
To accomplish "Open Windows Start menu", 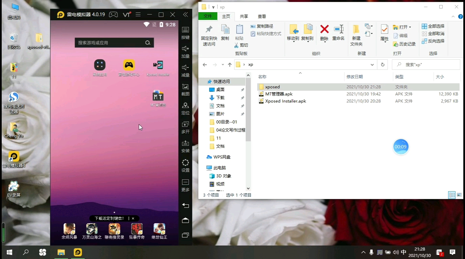I will (9, 252).
